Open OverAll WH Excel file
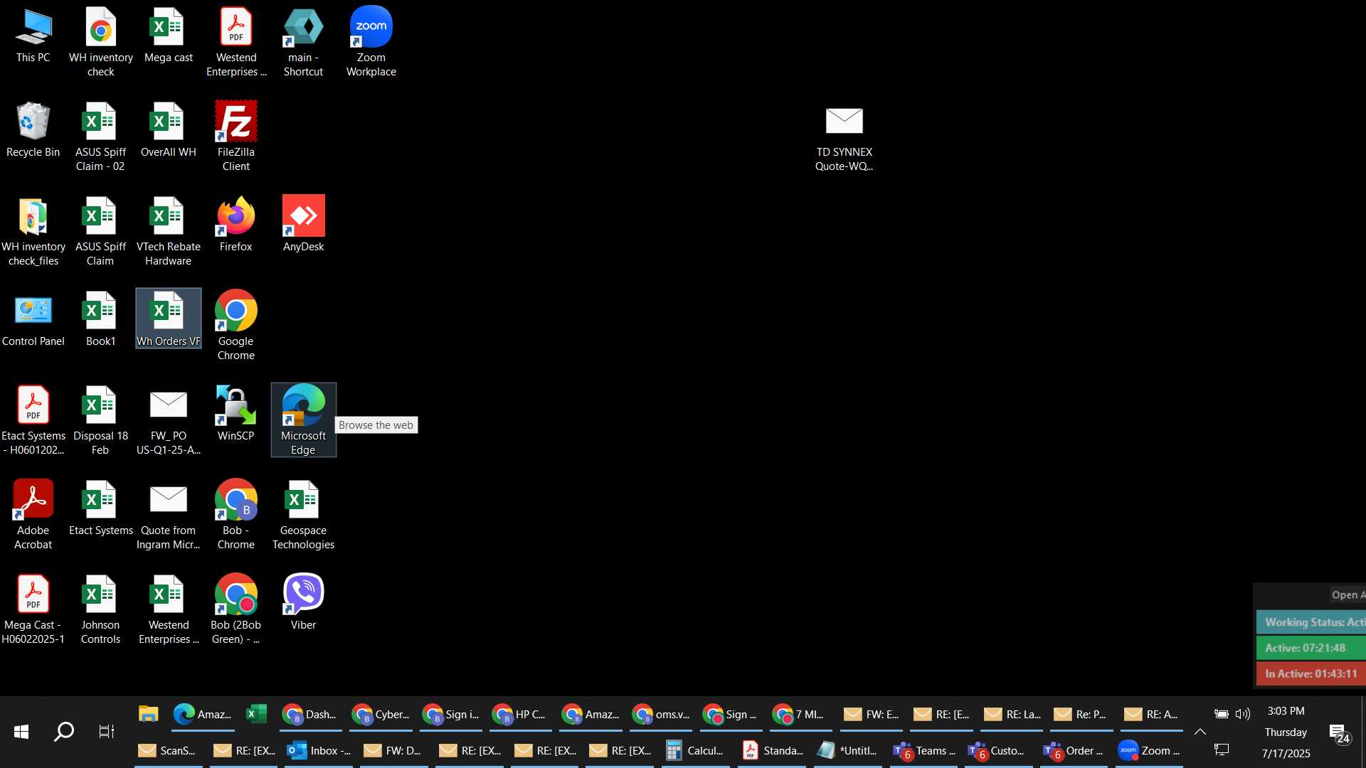Screen dimensions: 1366x768 click(169, 130)
